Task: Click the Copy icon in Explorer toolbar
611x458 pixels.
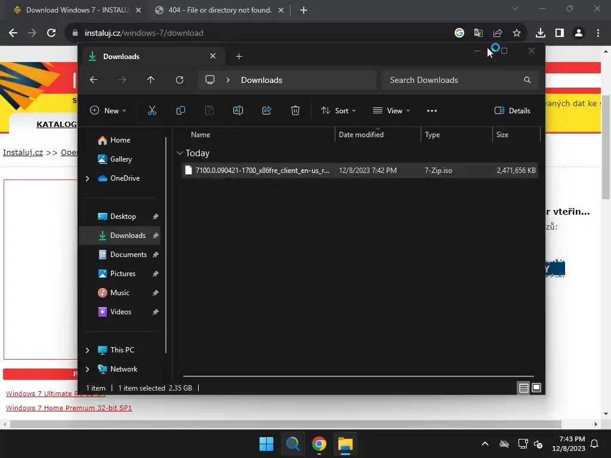Action: tap(180, 110)
